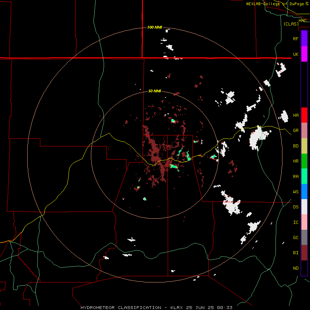Select the HA legend label
The image size is (310, 310).
296,115
